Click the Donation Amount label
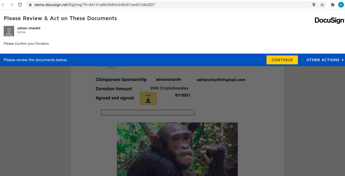 pos(114,89)
